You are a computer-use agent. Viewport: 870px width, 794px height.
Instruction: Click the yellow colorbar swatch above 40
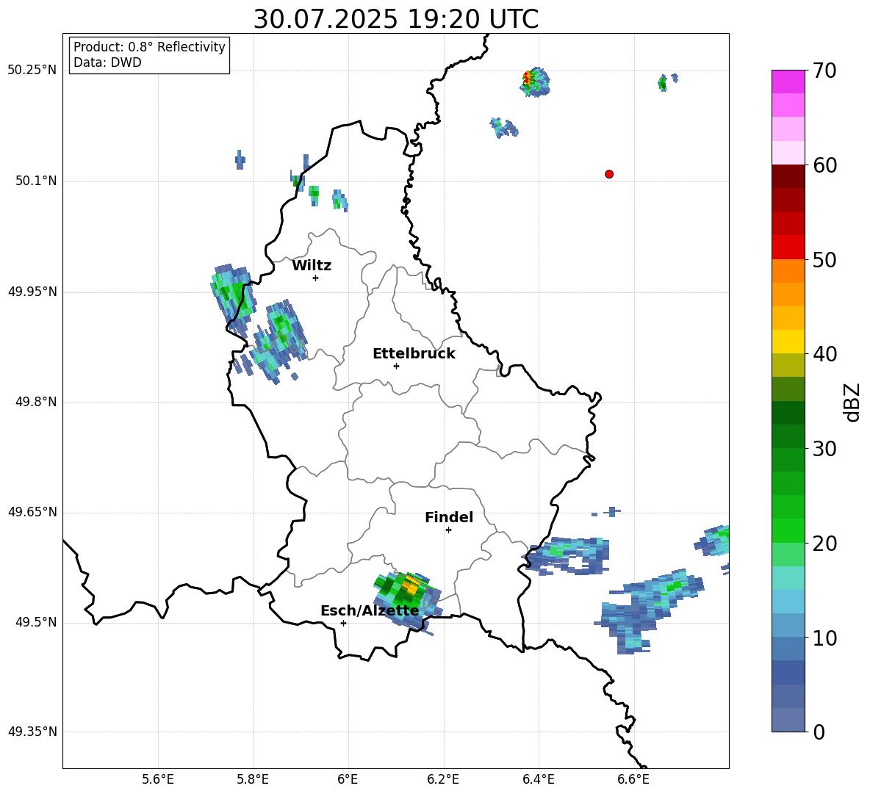pyautogui.click(x=788, y=342)
